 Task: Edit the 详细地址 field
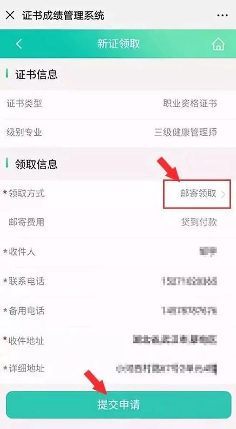click(118, 369)
